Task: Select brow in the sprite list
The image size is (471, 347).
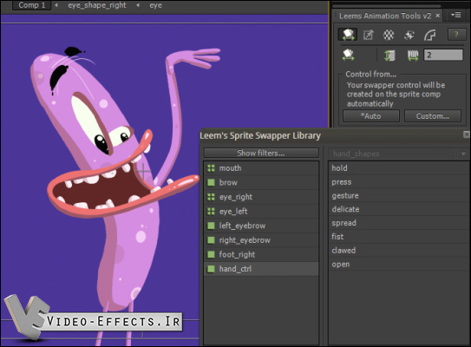Action: tap(261, 183)
